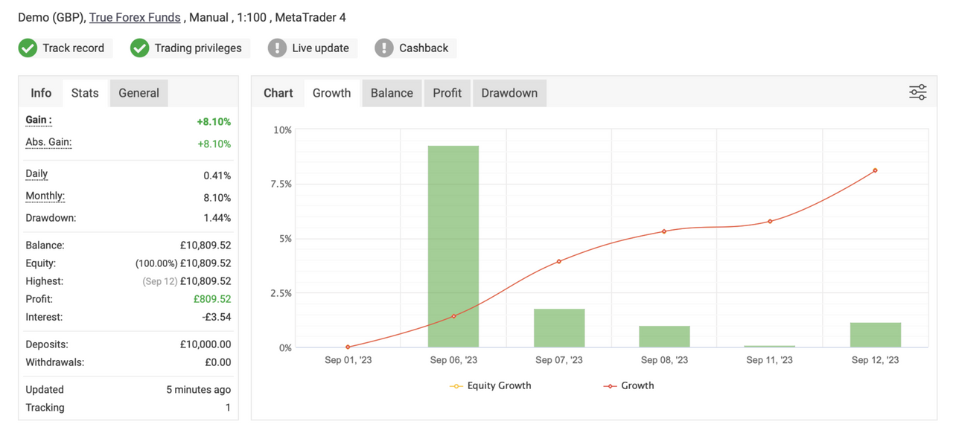This screenshot has width=953, height=430.
Task: Toggle the Equity Growth legend marker
Action: [x=456, y=386]
